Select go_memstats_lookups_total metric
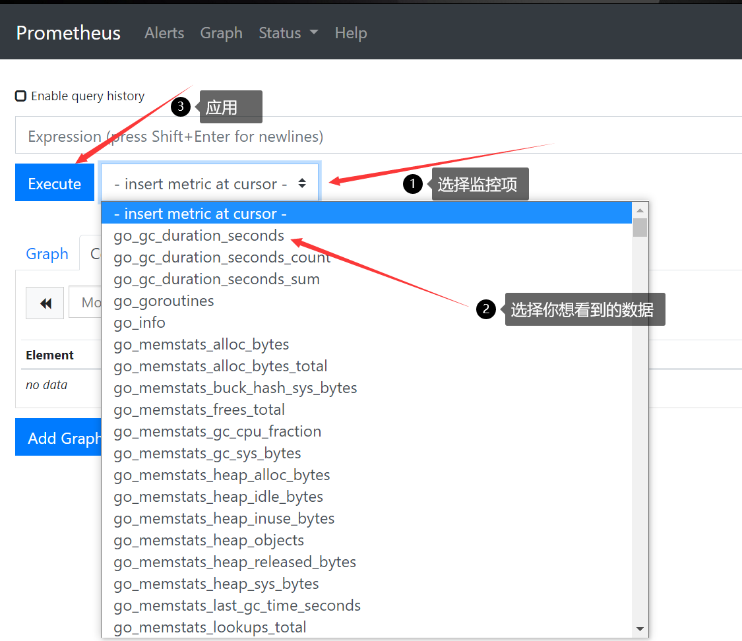This screenshot has width=742, height=641. pyautogui.click(x=367, y=626)
